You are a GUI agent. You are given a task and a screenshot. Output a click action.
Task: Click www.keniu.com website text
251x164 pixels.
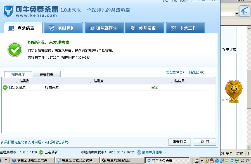(x=36, y=16)
